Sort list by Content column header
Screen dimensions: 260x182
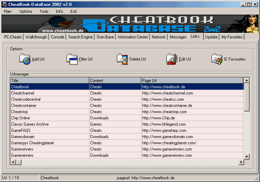point(115,81)
